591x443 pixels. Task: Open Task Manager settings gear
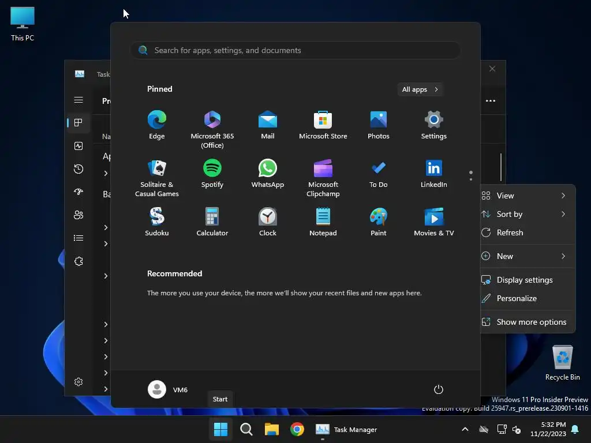(78, 382)
